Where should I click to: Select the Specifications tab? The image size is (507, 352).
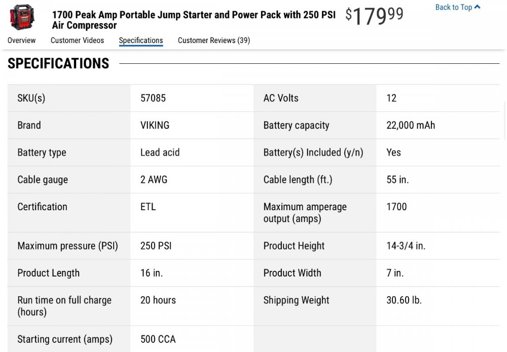[141, 41]
